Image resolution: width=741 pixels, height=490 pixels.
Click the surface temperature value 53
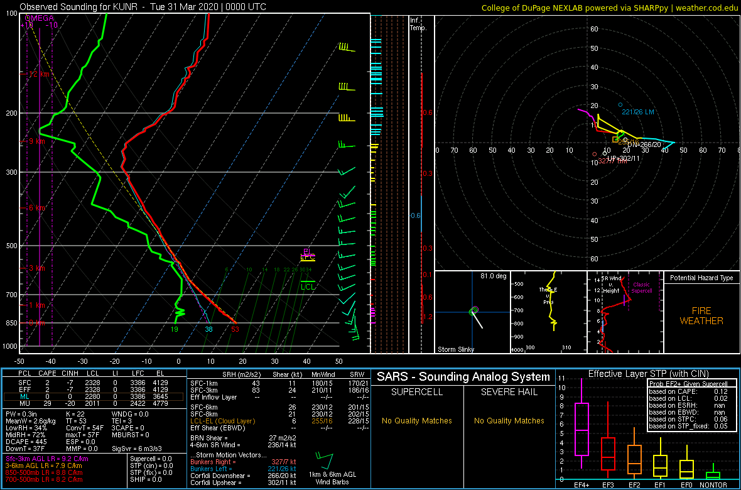[235, 330]
